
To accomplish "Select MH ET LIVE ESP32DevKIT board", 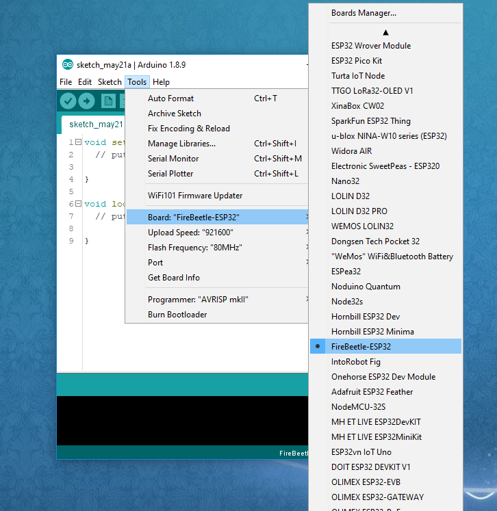I will (x=386, y=421).
